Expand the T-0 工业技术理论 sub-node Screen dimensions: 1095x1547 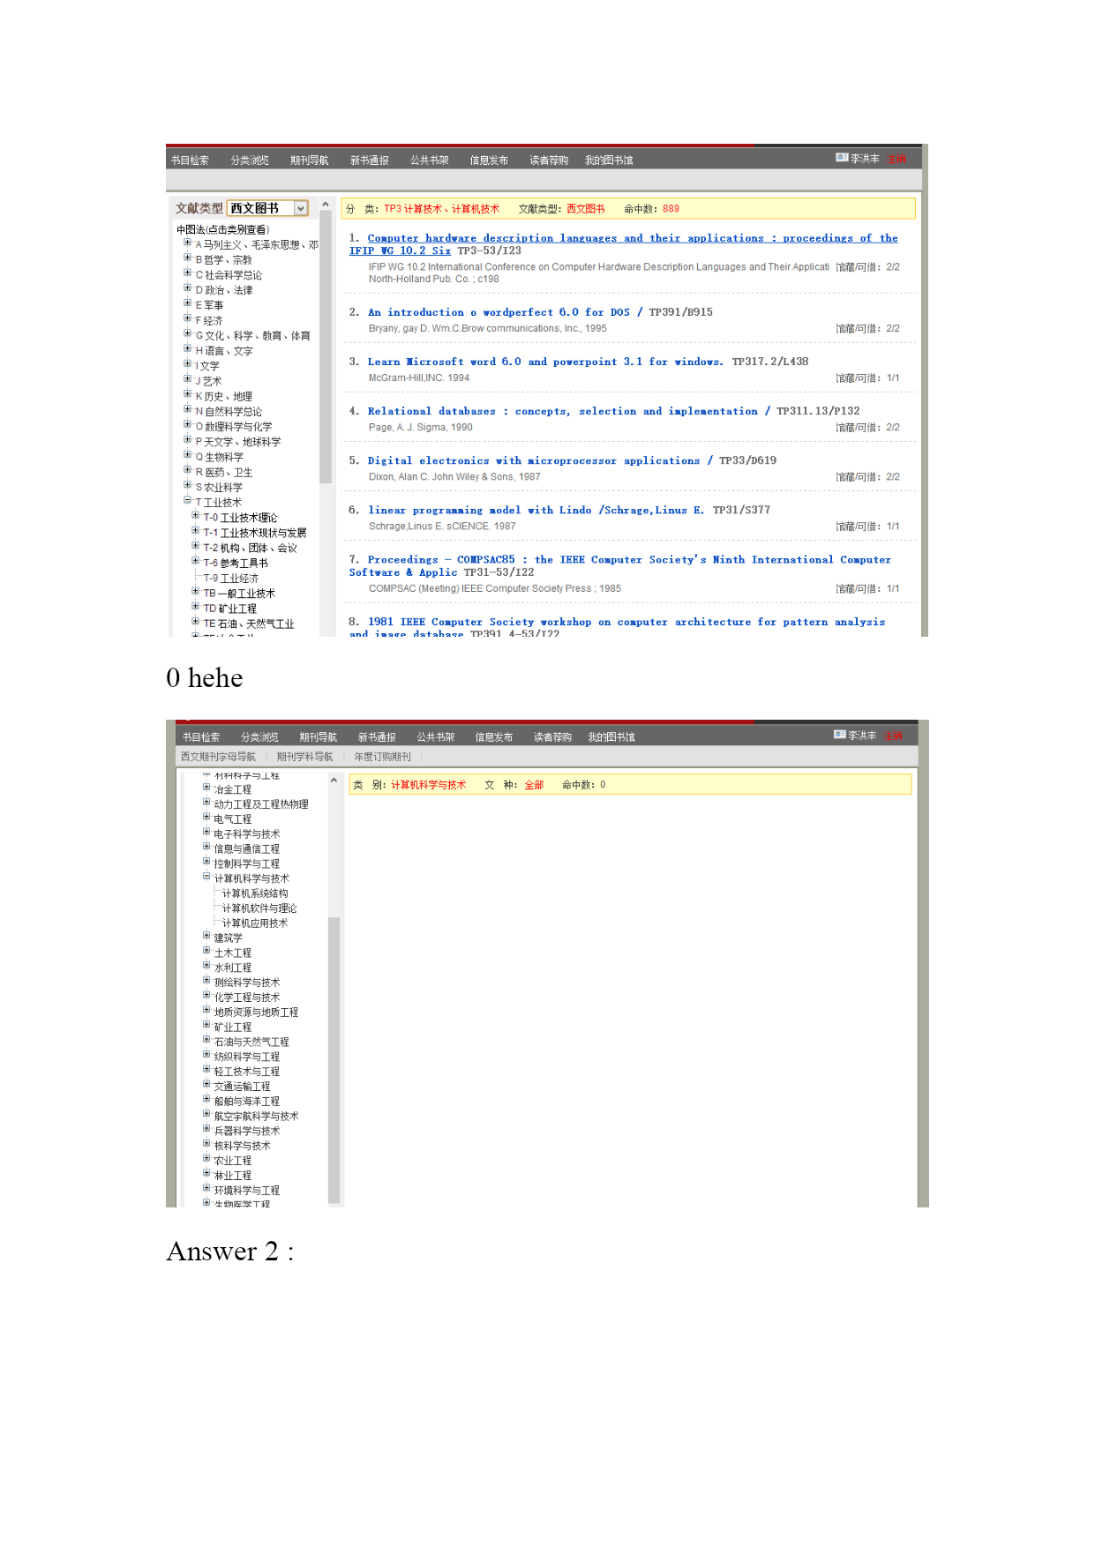[x=195, y=515]
